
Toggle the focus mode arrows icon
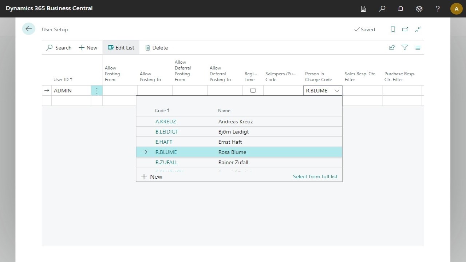click(x=417, y=29)
